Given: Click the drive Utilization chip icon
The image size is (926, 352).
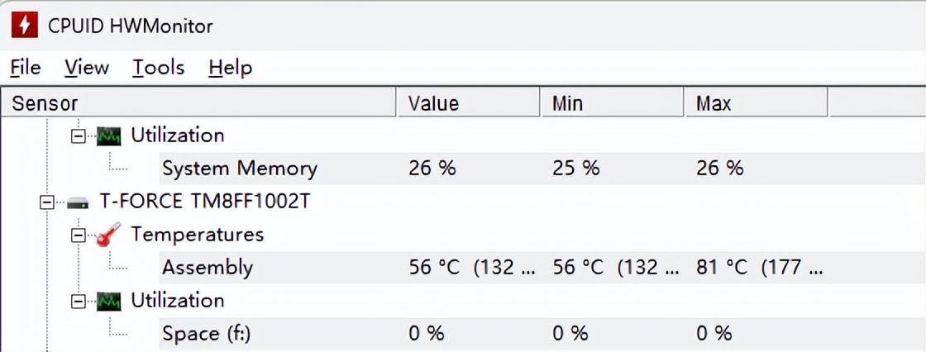Looking at the screenshot, I should coord(108,301).
